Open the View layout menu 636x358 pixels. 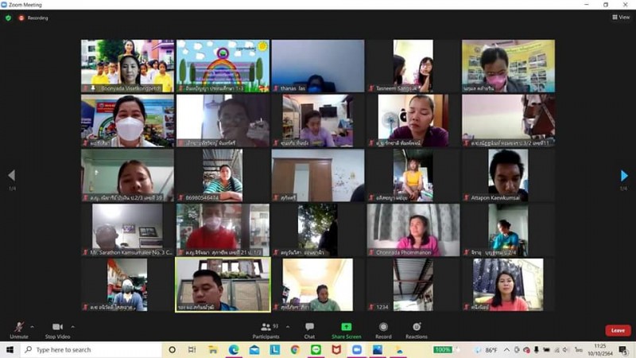(621, 17)
